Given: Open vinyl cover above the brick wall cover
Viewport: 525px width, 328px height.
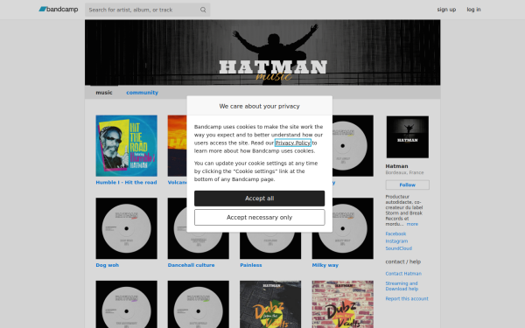Looking at the screenshot, I should pos(342,228).
